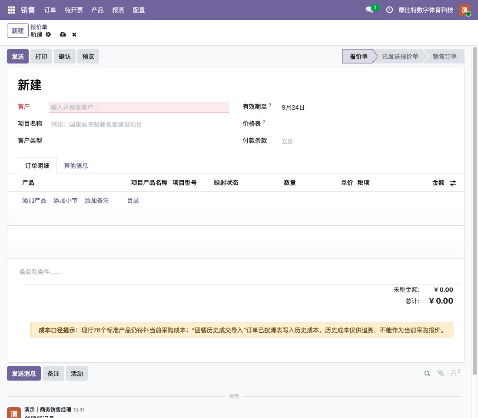The width and height of the screenshot is (478, 418).
Task: Open the activities clock icon
Action: coord(389,10)
